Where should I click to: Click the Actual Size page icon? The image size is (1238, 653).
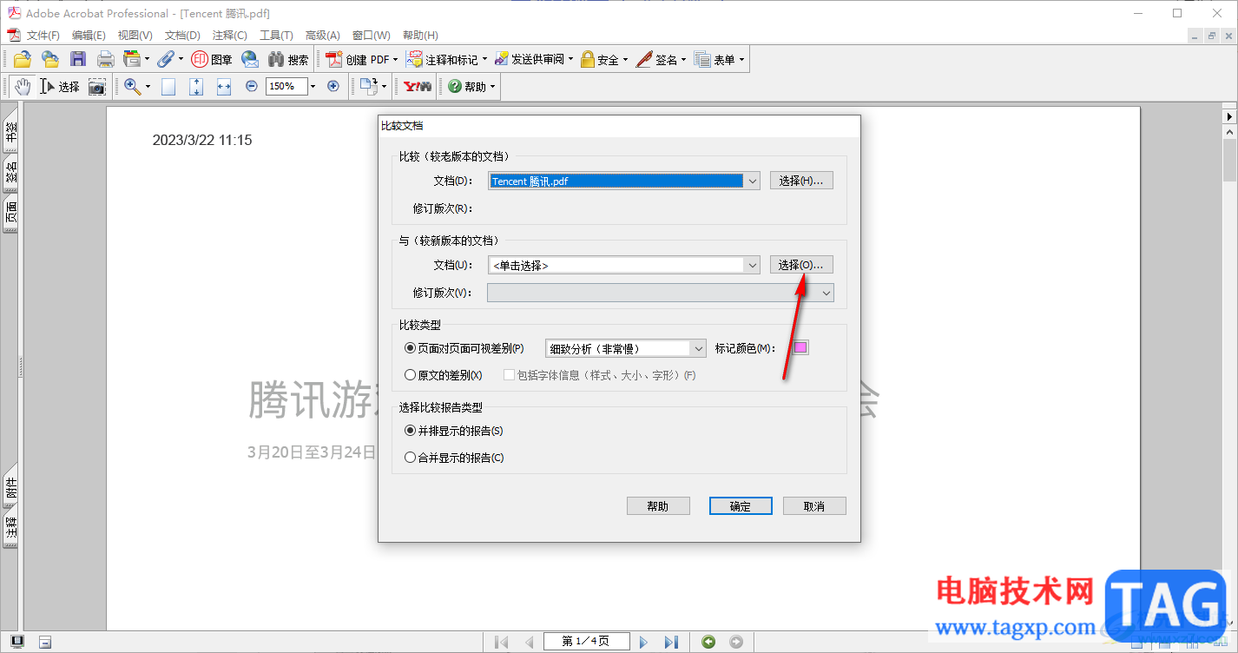(x=168, y=86)
